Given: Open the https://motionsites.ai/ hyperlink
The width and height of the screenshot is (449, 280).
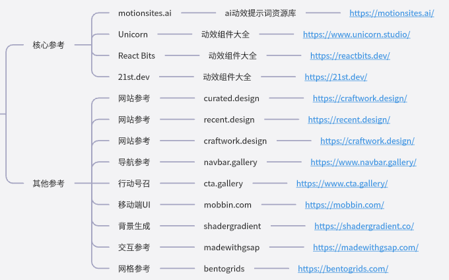Looking at the screenshot, I should point(392,13).
